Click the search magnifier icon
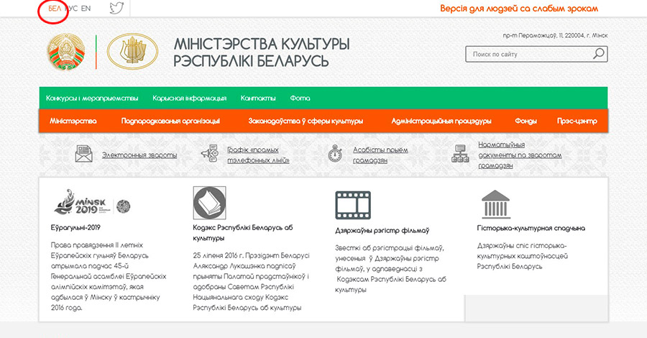The height and width of the screenshot is (338, 647). (x=598, y=54)
